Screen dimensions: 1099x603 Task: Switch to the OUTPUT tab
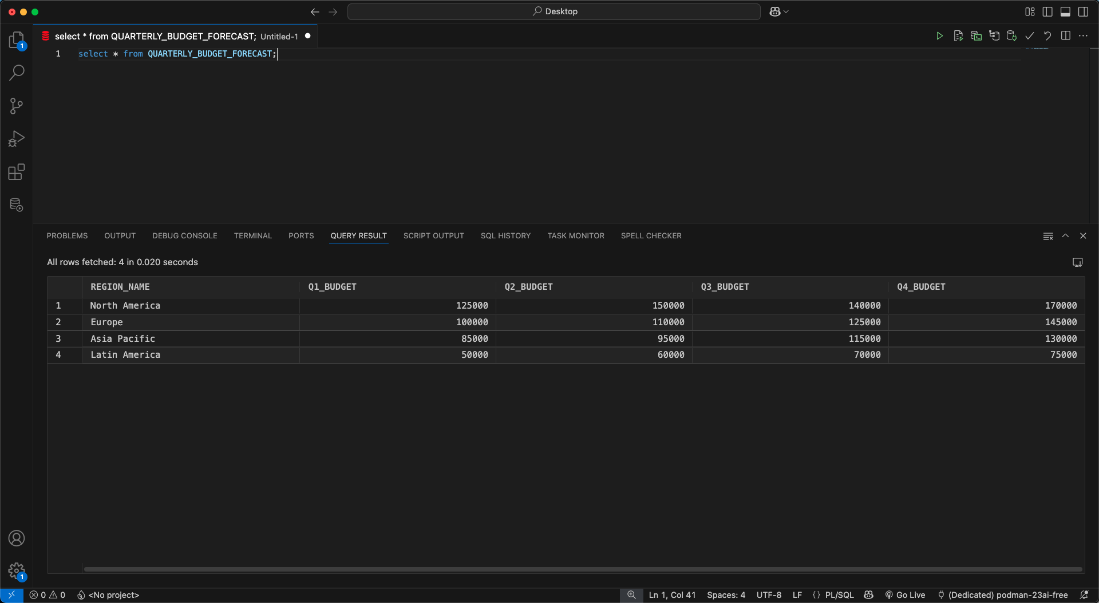pos(120,236)
